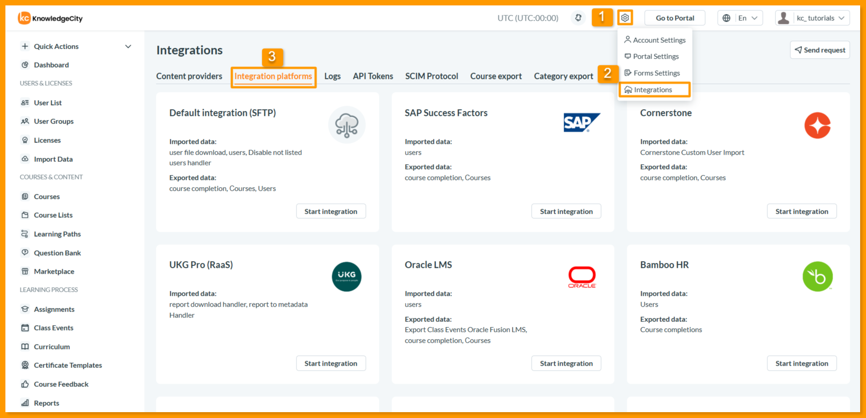
Task: Open the Logs tab
Action: point(333,76)
